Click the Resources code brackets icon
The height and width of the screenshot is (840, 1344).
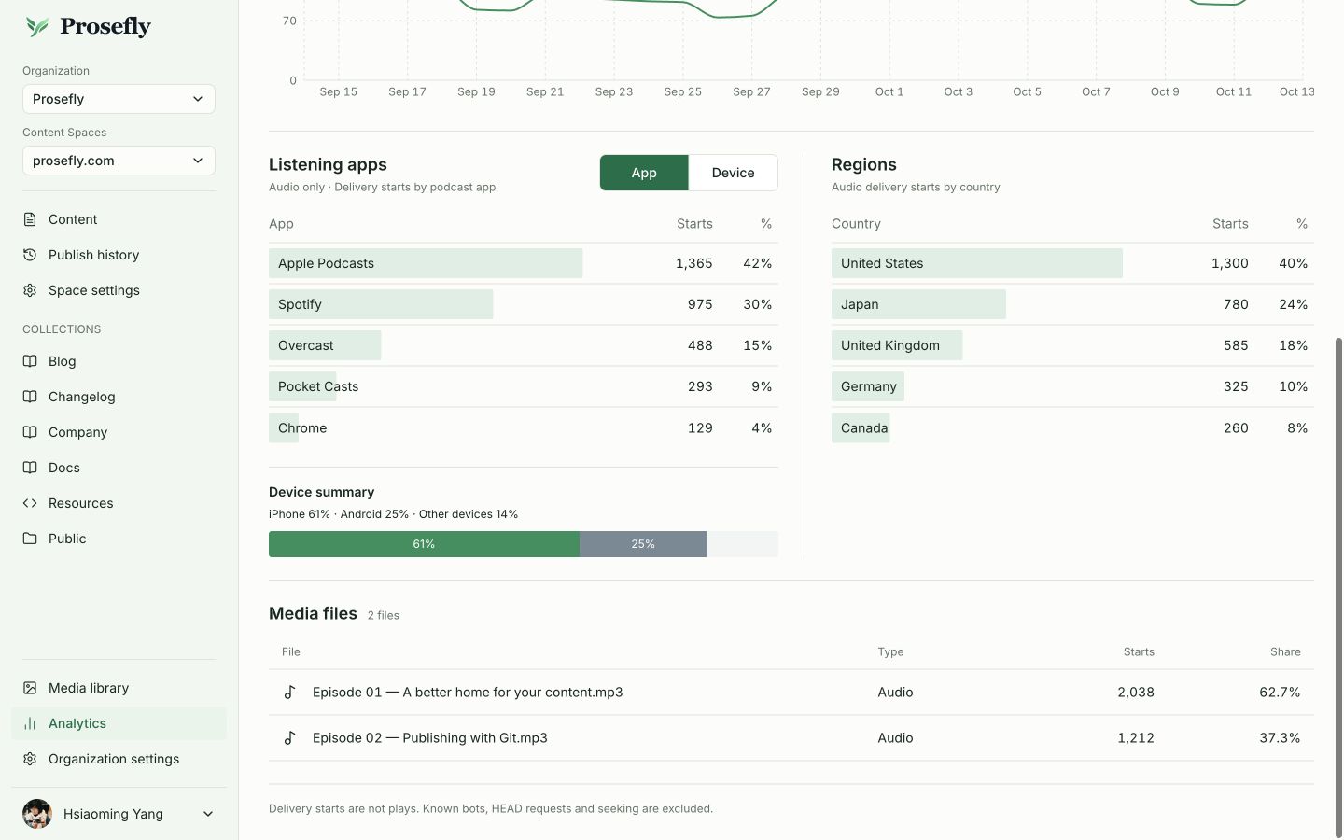[30, 503]
